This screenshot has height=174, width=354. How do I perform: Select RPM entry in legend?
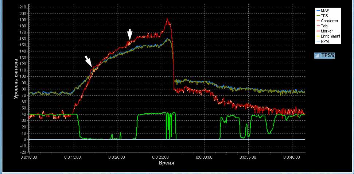click(x=322, y=42)
